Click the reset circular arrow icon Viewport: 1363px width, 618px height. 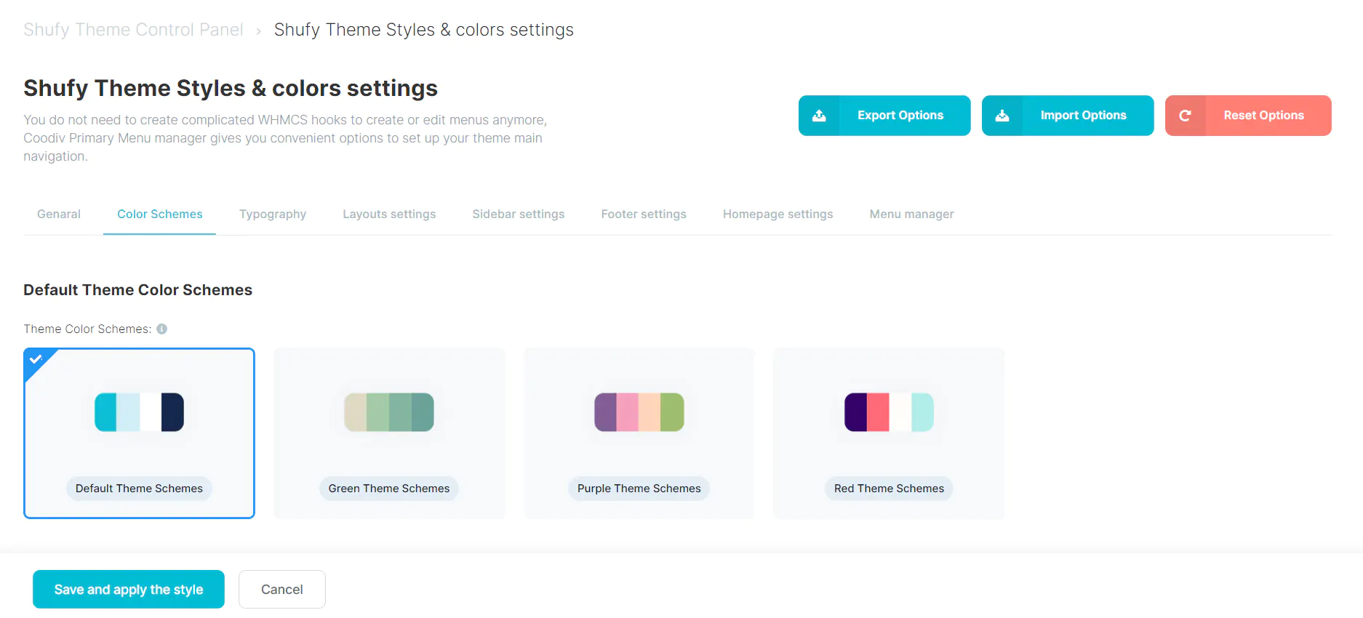(1185, 116)
